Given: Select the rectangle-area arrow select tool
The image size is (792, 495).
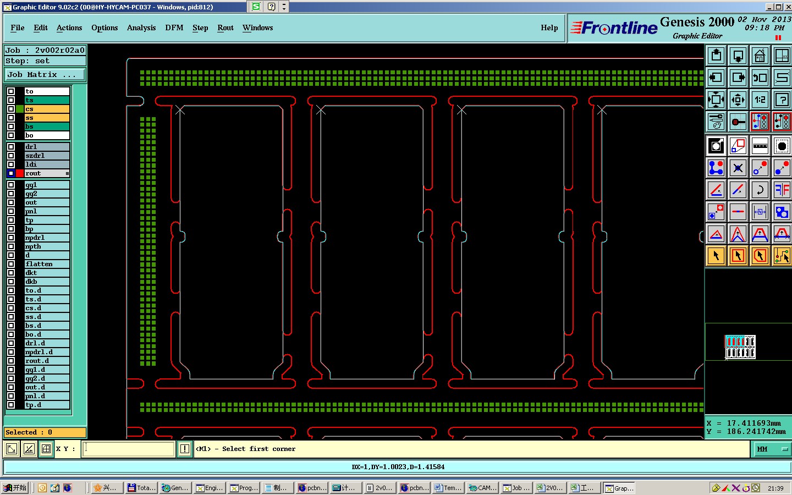Looking at the screenshot, I should pyautogui.click(x=738, y=256).
